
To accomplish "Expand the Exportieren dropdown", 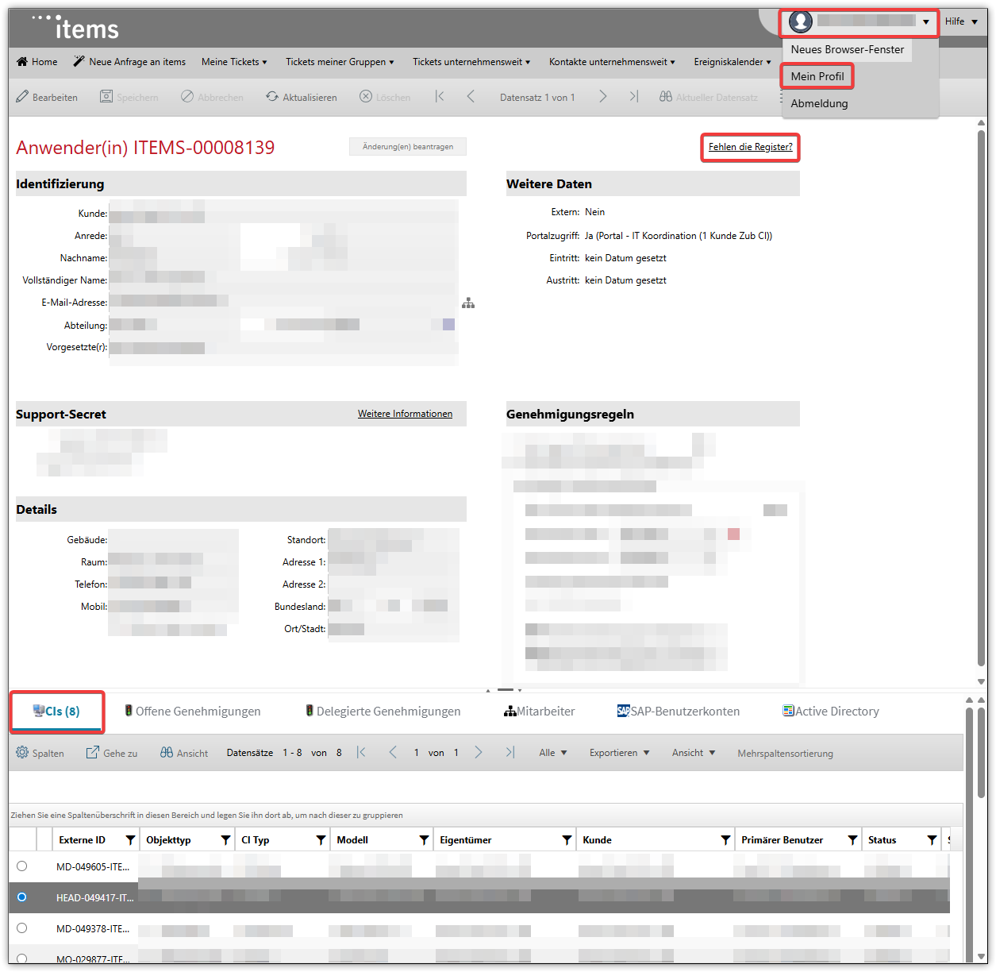I will [619, 753].
